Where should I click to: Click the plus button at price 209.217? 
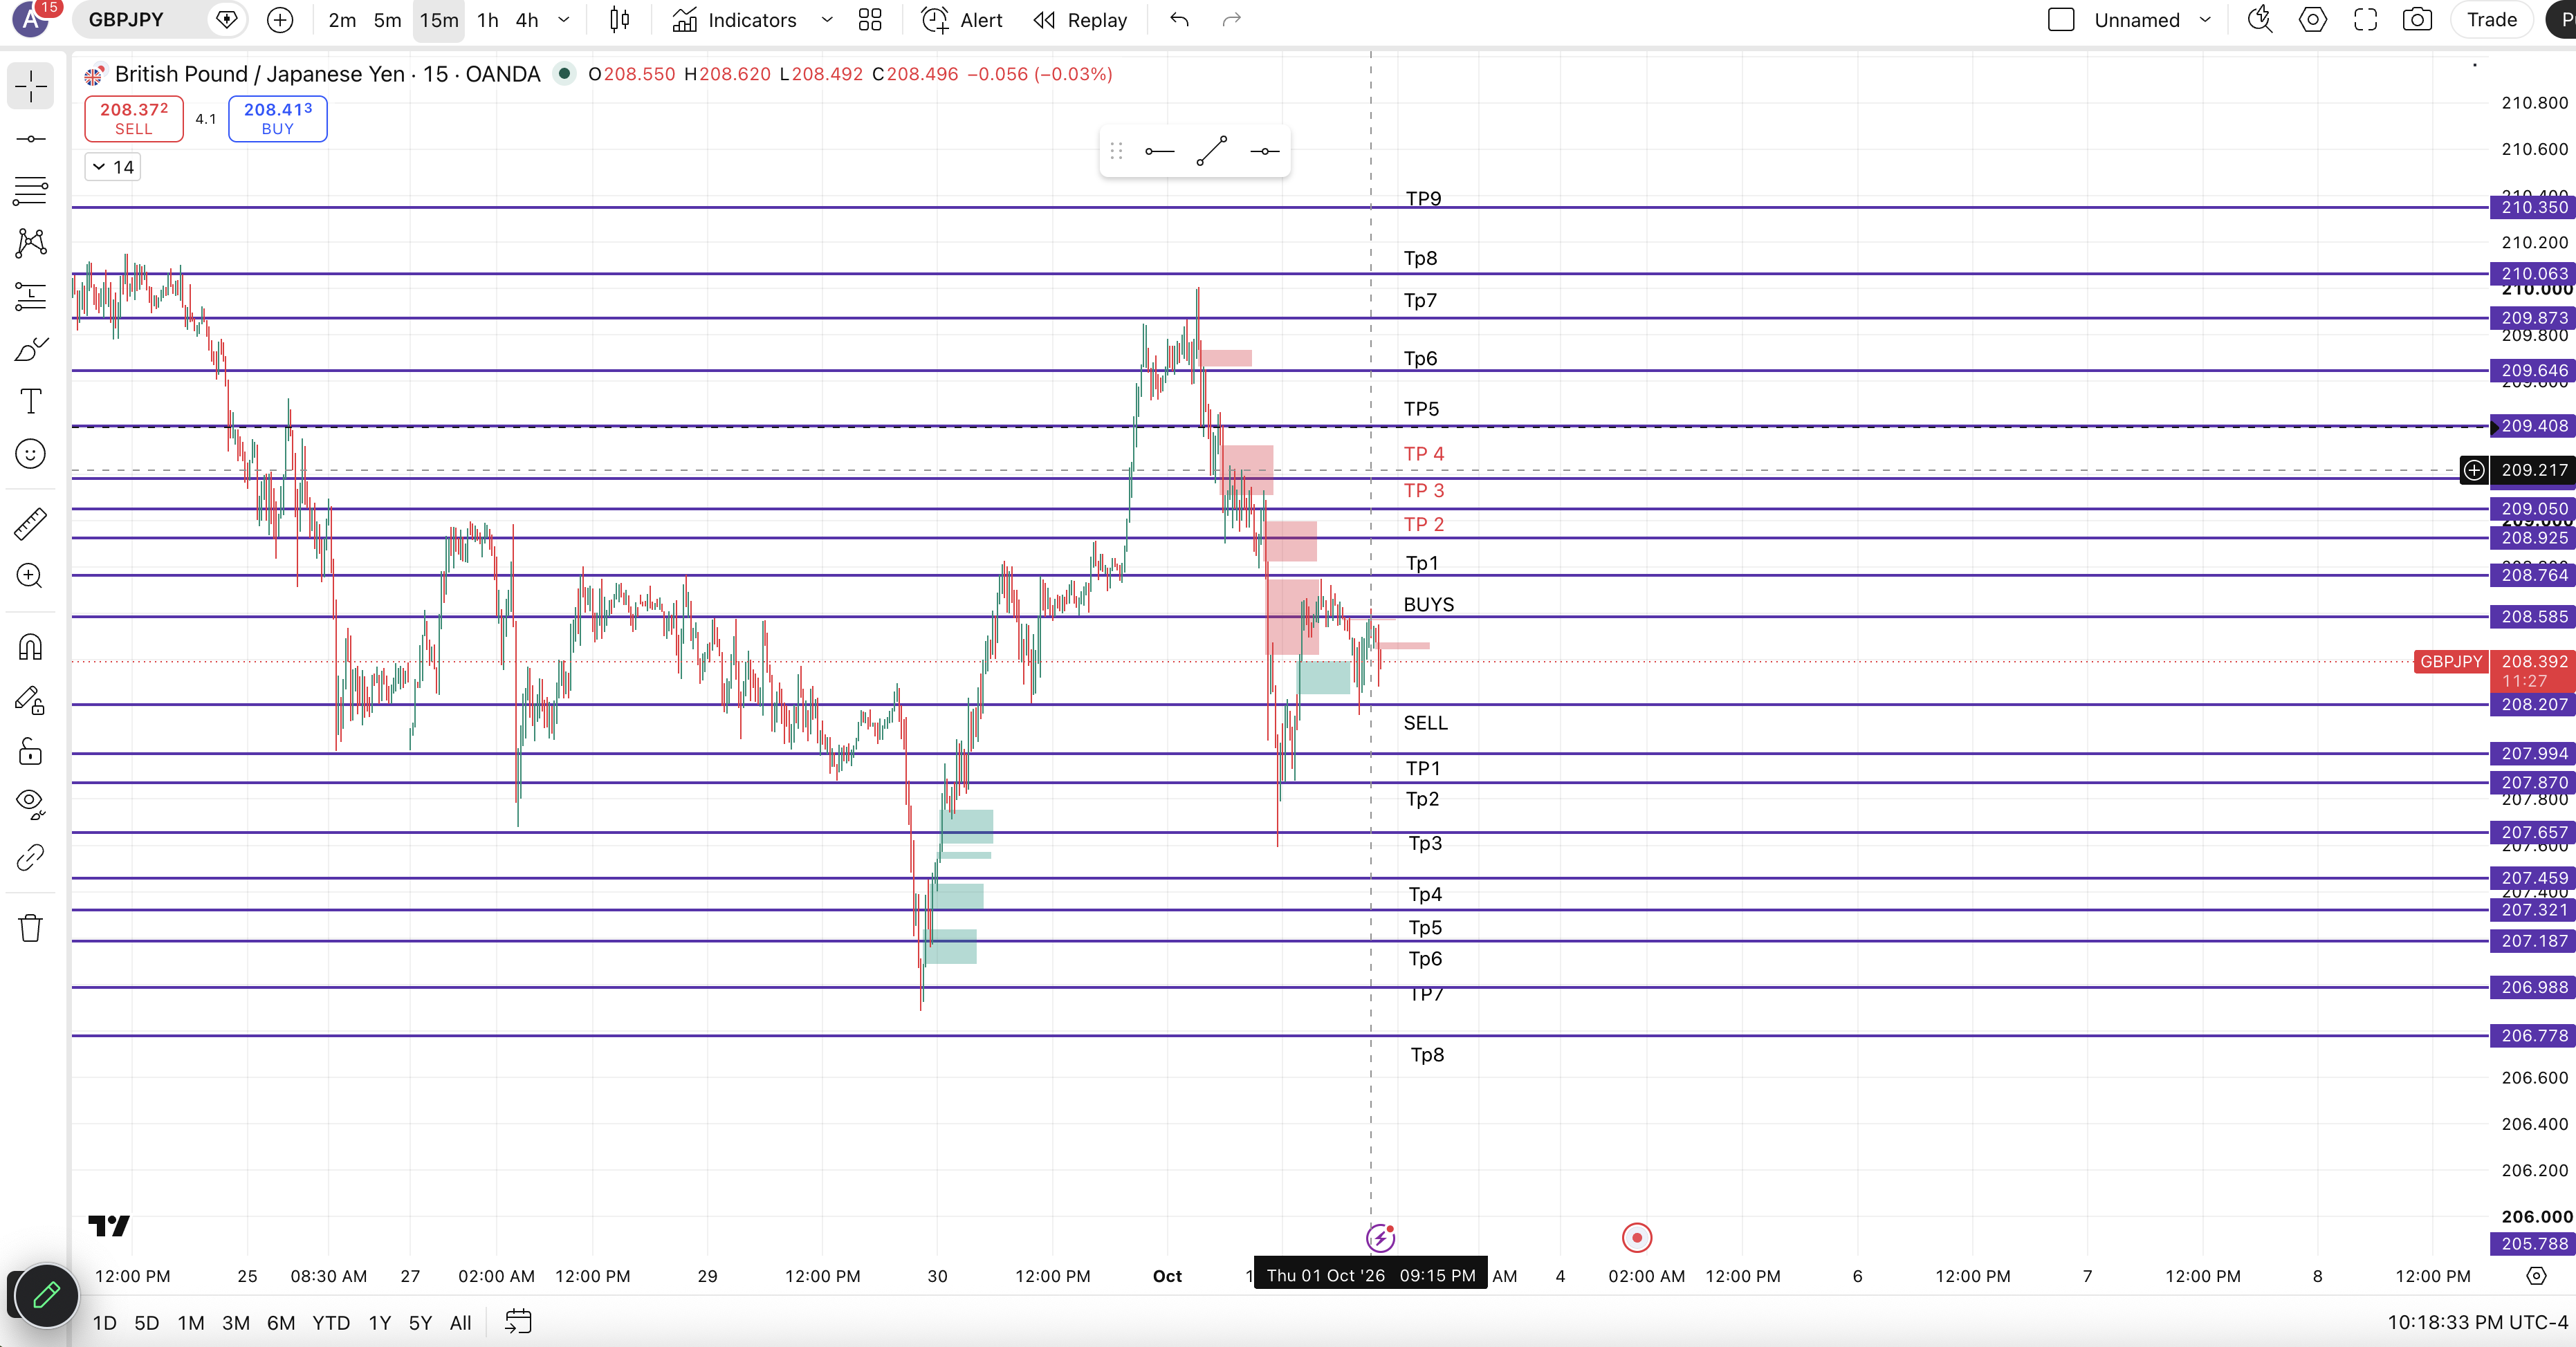2474,470
